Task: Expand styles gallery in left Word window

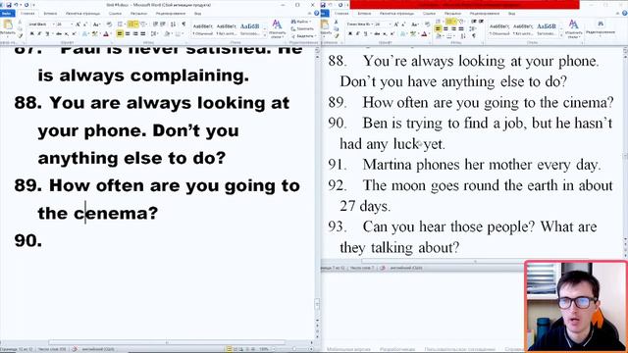Action: [x=265, y=35]
